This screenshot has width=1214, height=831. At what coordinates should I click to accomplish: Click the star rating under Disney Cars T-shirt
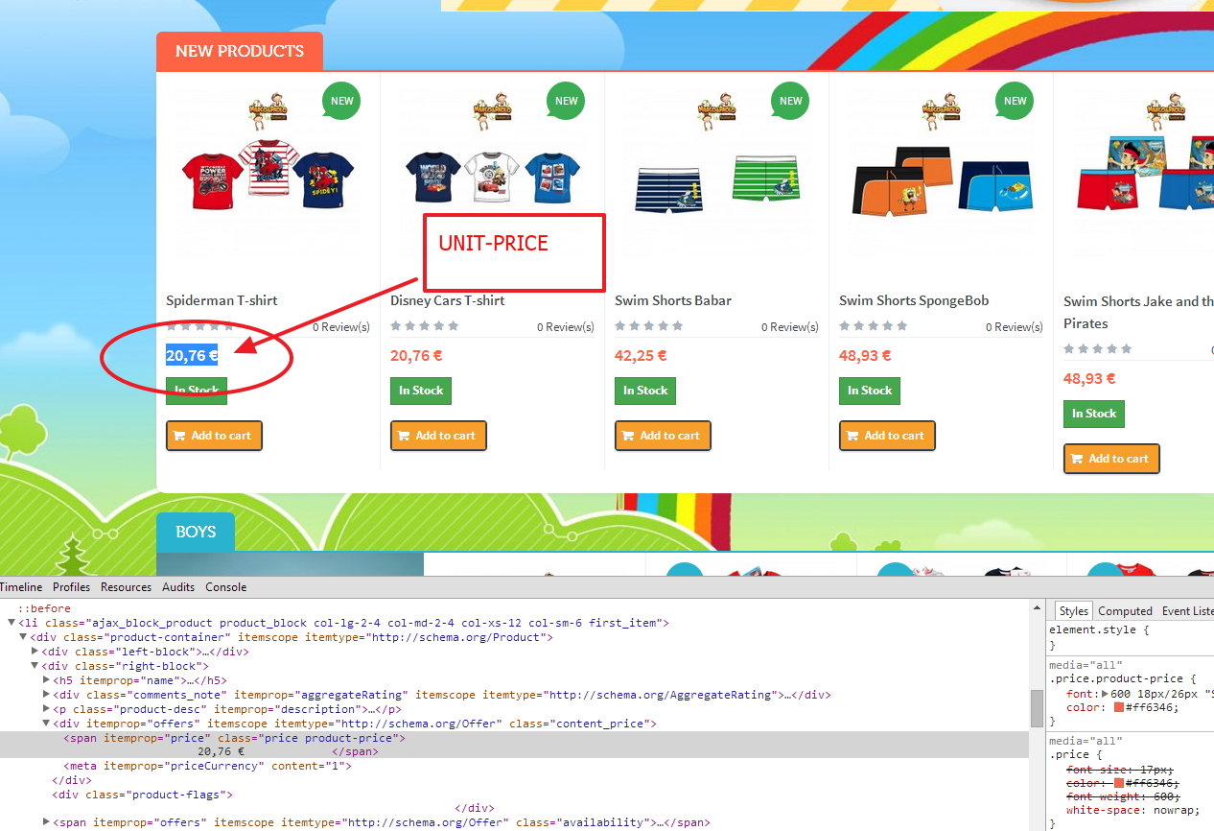(x=425, y=326)
